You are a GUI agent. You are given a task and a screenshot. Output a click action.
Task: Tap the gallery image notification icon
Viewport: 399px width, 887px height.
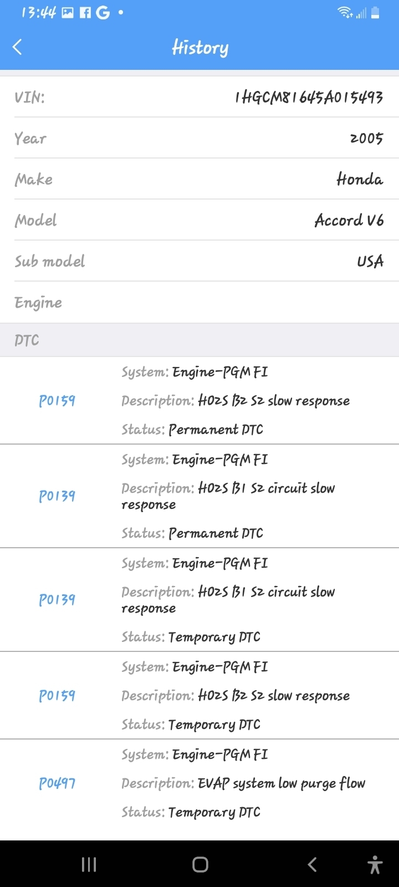68,13
